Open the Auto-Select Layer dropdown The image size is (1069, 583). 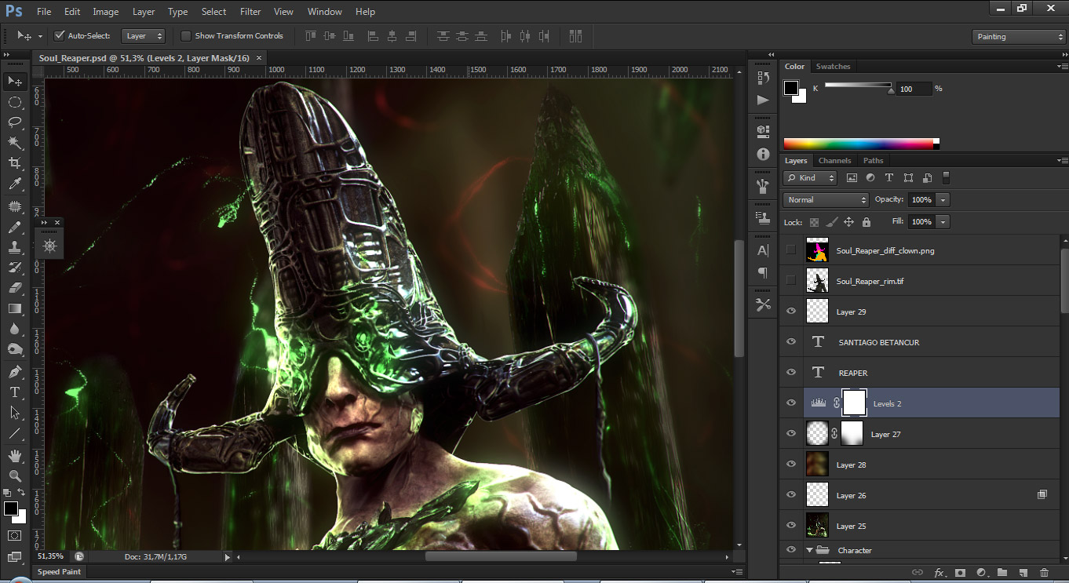coord(144,36)
